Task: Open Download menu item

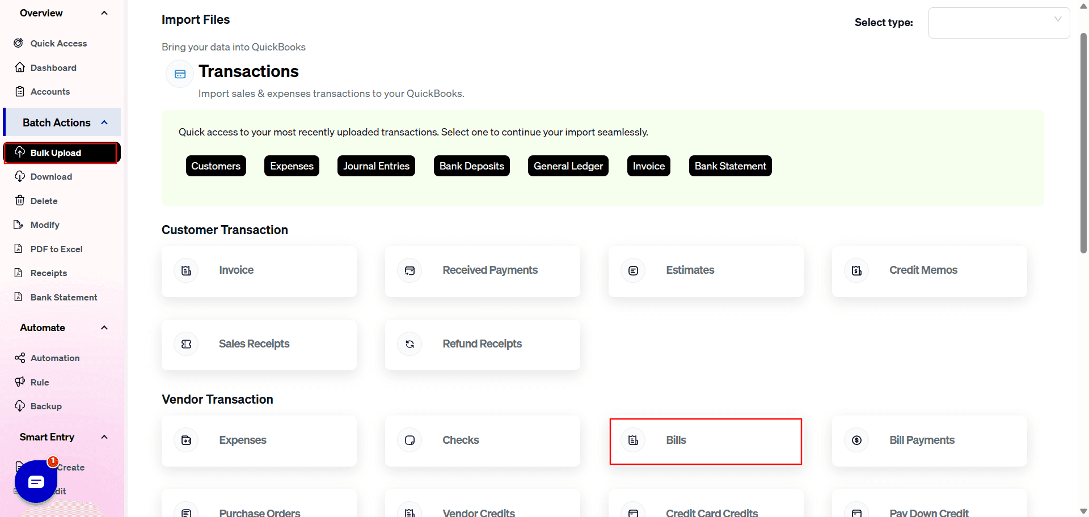Action: (x=51, y=176)
